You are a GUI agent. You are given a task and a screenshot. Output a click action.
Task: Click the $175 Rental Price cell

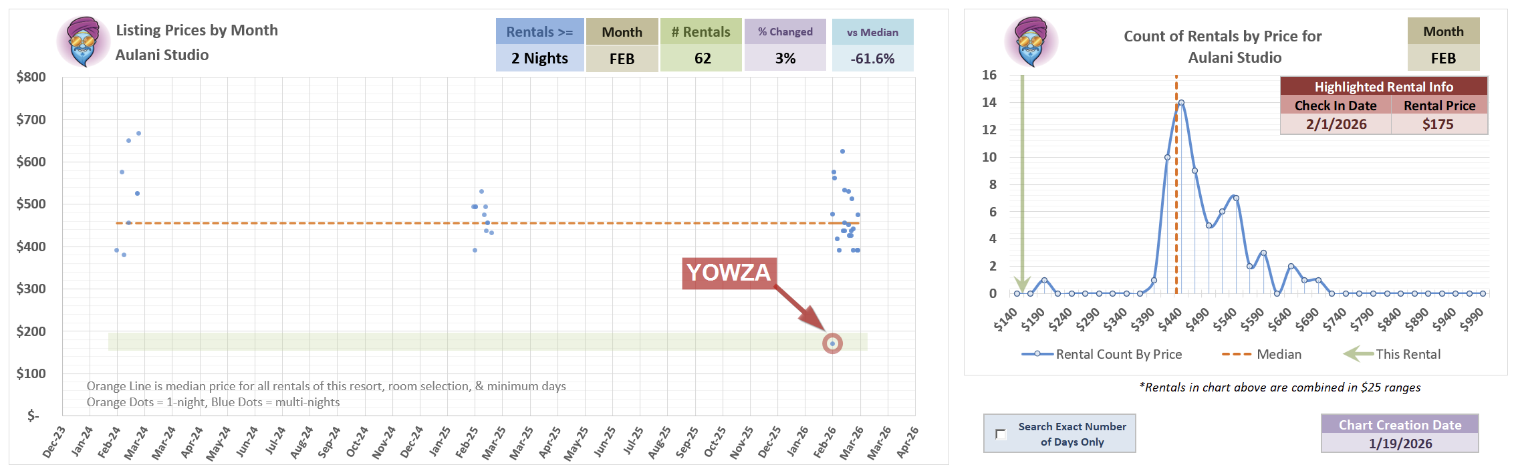(1438, 124)
